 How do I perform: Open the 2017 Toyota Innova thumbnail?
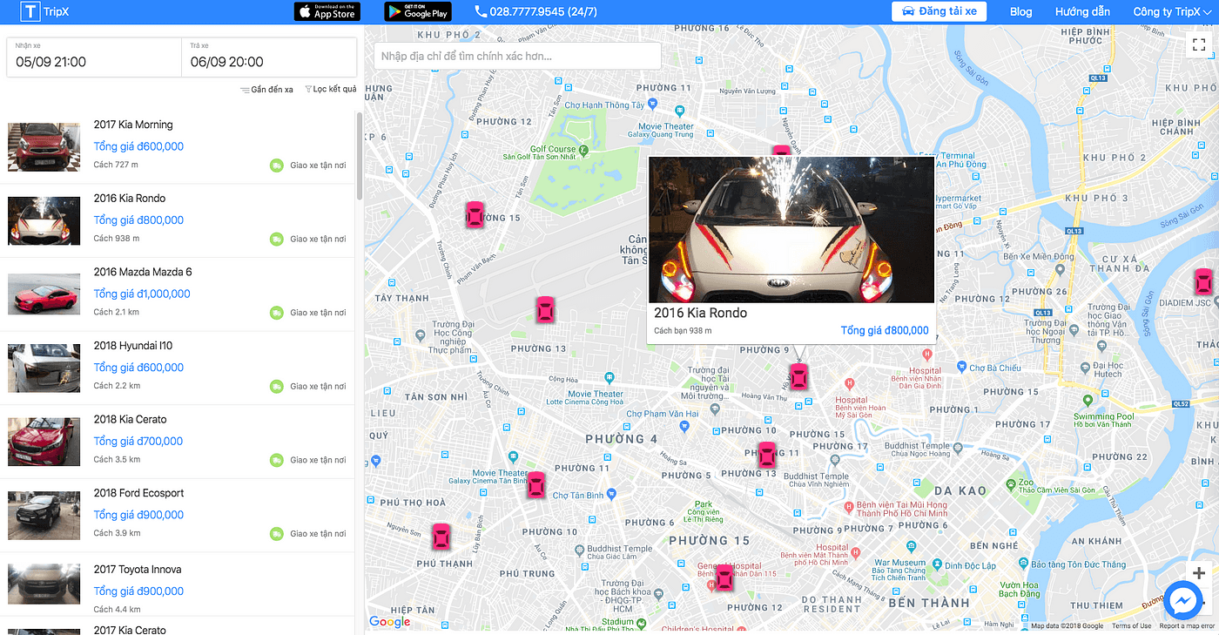(x=44, y=584)
